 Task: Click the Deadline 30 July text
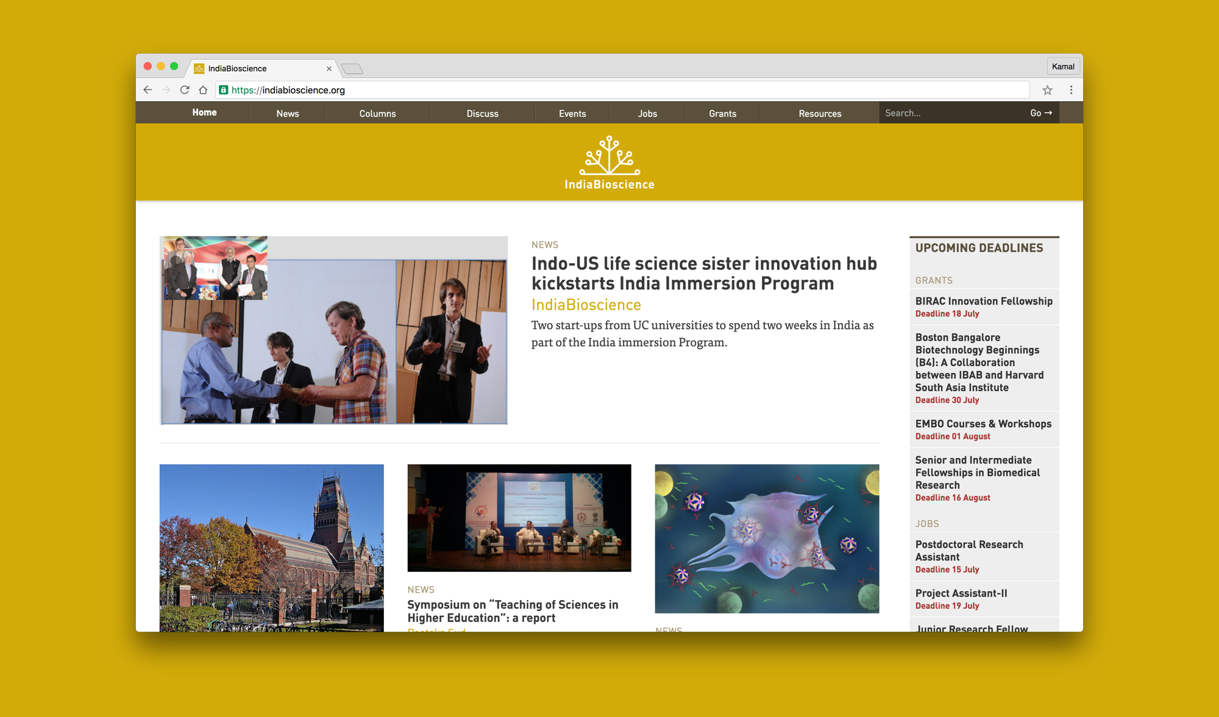click(x=947, y=400)
